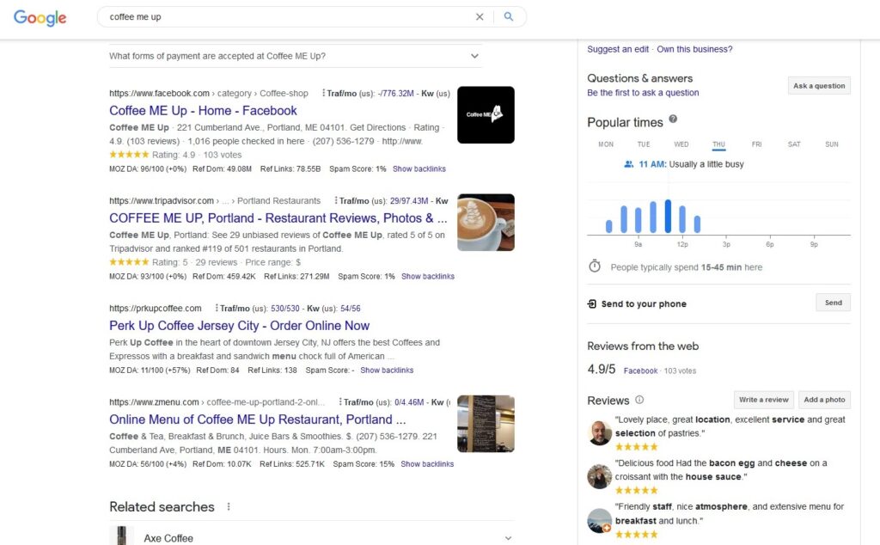The height and width of the screenshot is (545, 880).
Task: Show backlinks for prkupcoffee.com result
Action: (387, 370)
